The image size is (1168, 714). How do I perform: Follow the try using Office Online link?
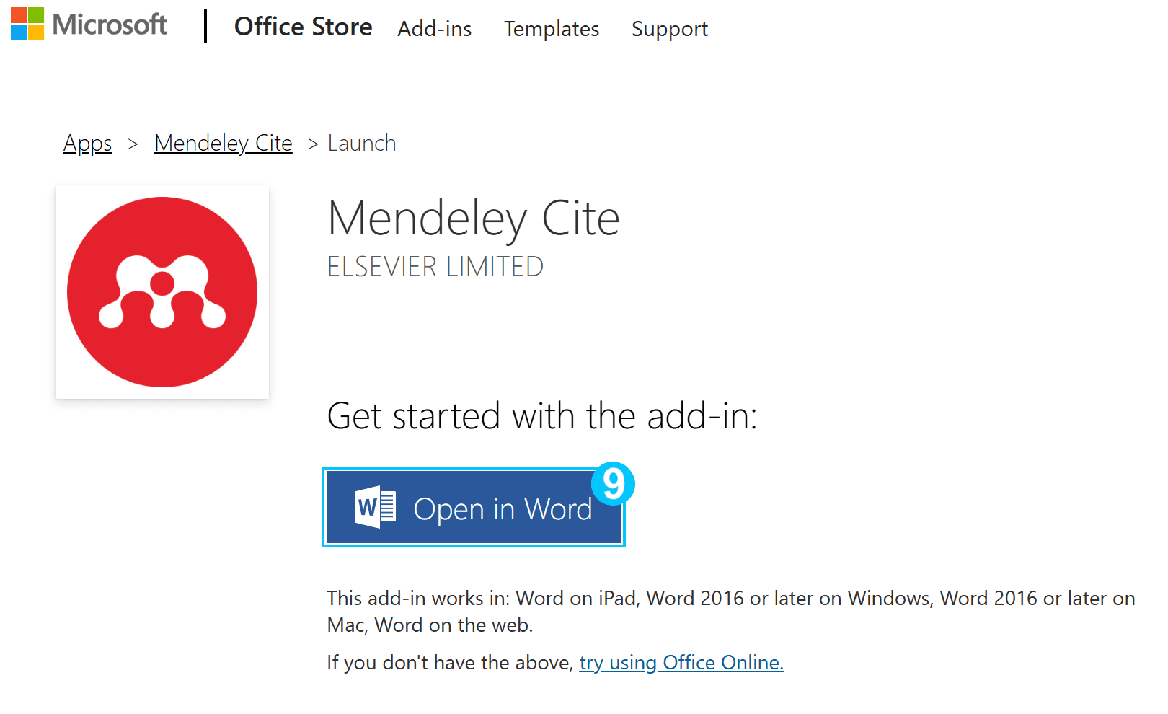tap(681, 662)
